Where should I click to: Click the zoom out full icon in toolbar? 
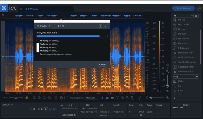(x=49, y=98)
